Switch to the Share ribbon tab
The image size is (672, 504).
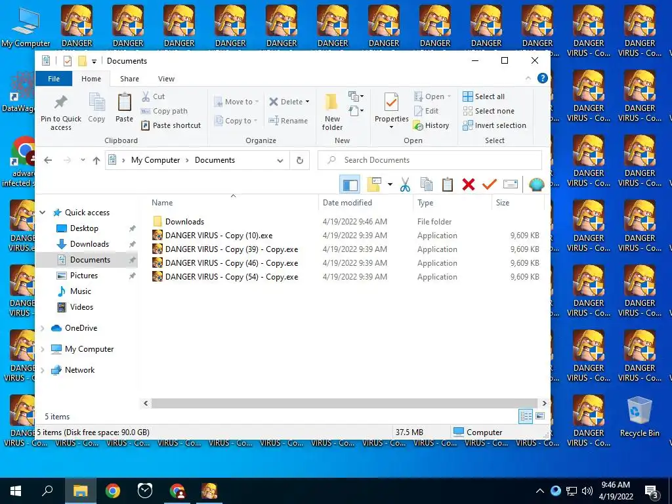(x=129, y=79)
